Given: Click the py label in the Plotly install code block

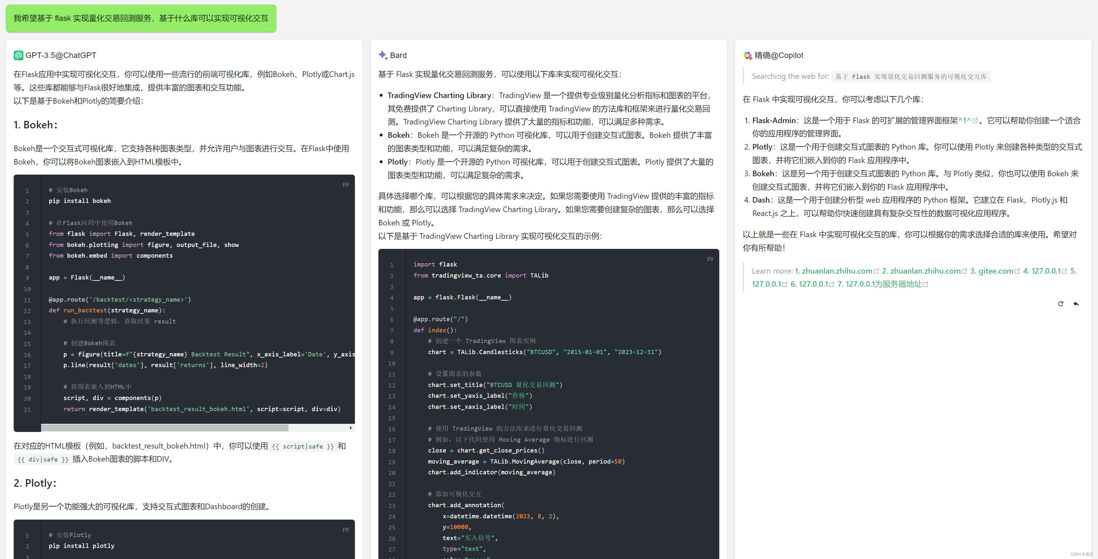Looking at the screenshot, I should (x=346, y=529).
